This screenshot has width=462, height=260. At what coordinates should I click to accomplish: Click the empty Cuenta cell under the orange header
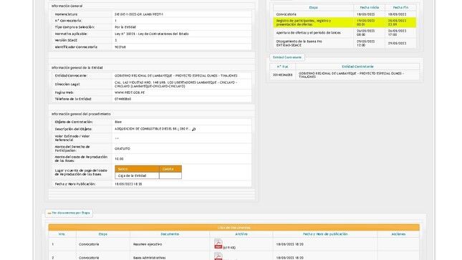click(170, 175)
